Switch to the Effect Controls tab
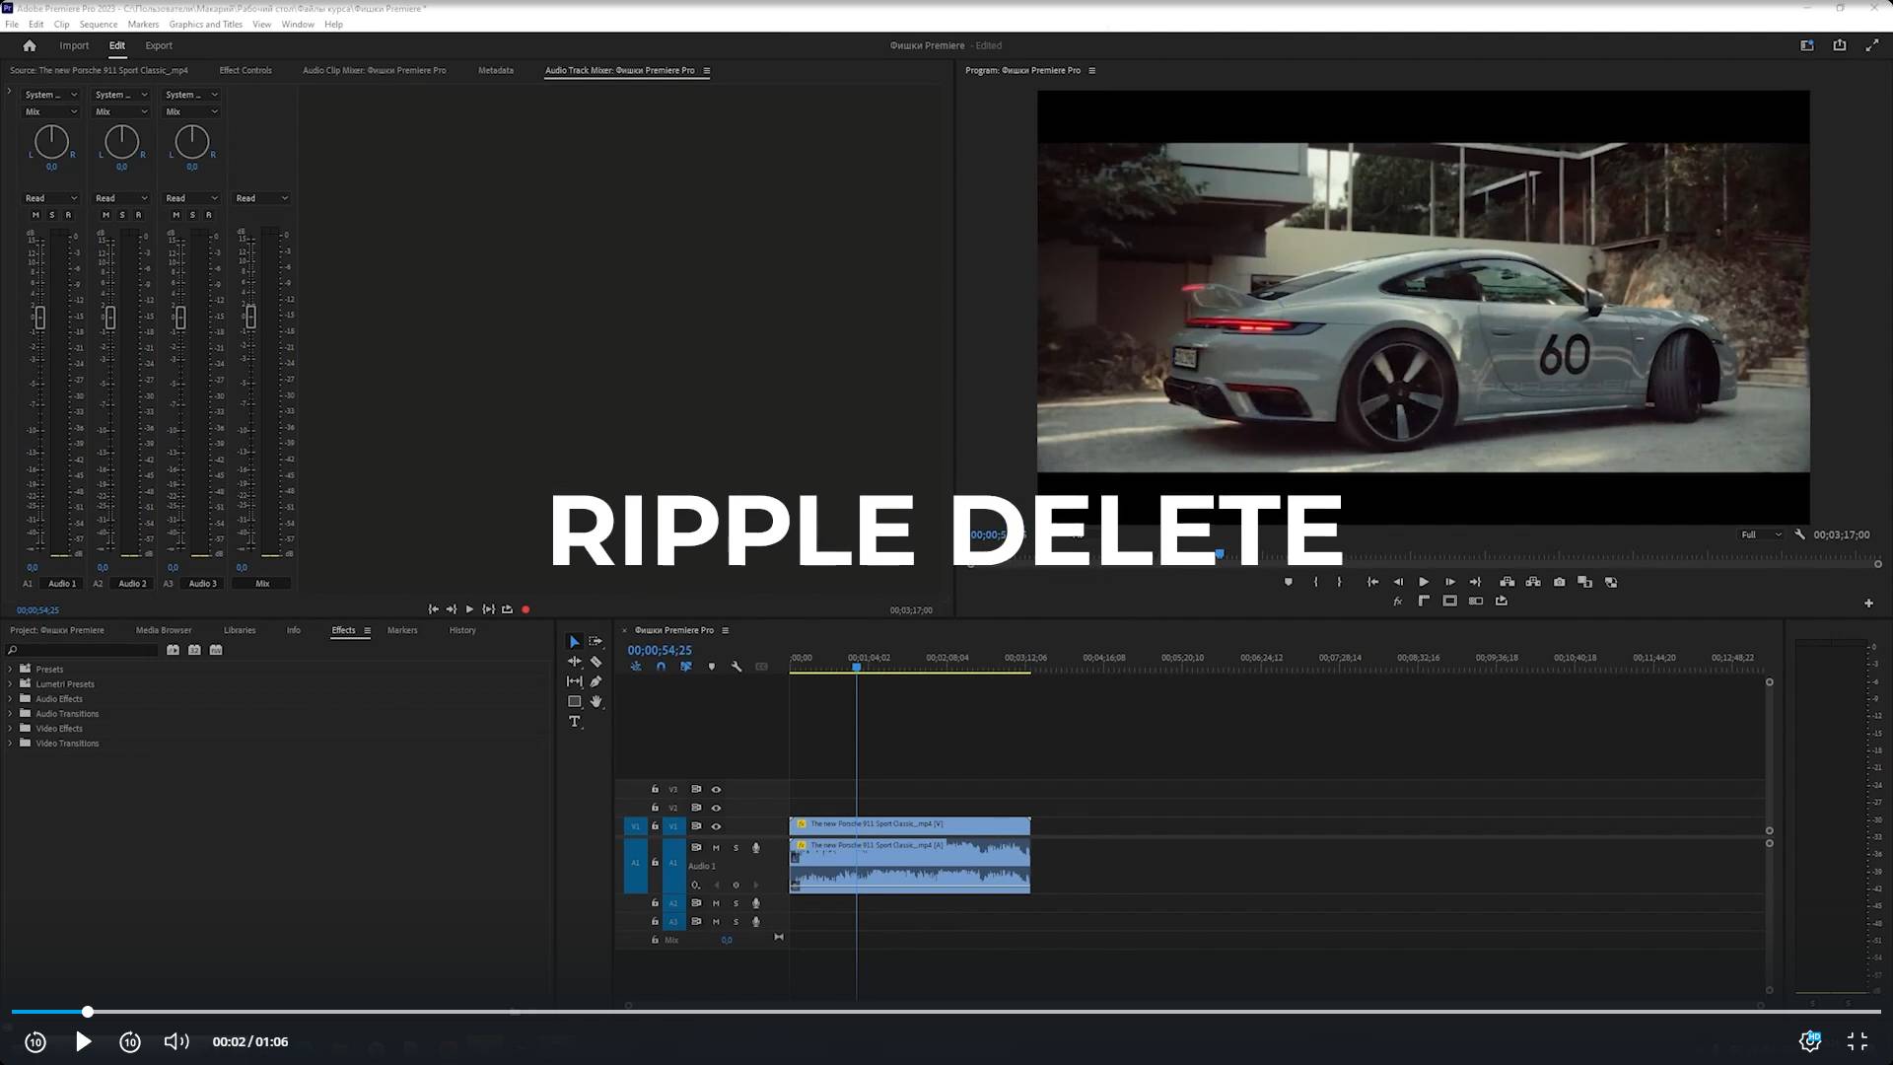Image resolution: width=1893 pixels, height=1065 pixels. [245, 70]
